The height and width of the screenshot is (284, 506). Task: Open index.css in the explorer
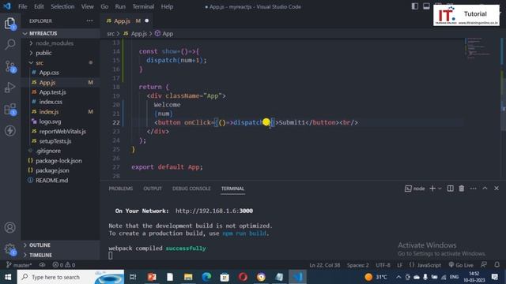tap(61, 102)
